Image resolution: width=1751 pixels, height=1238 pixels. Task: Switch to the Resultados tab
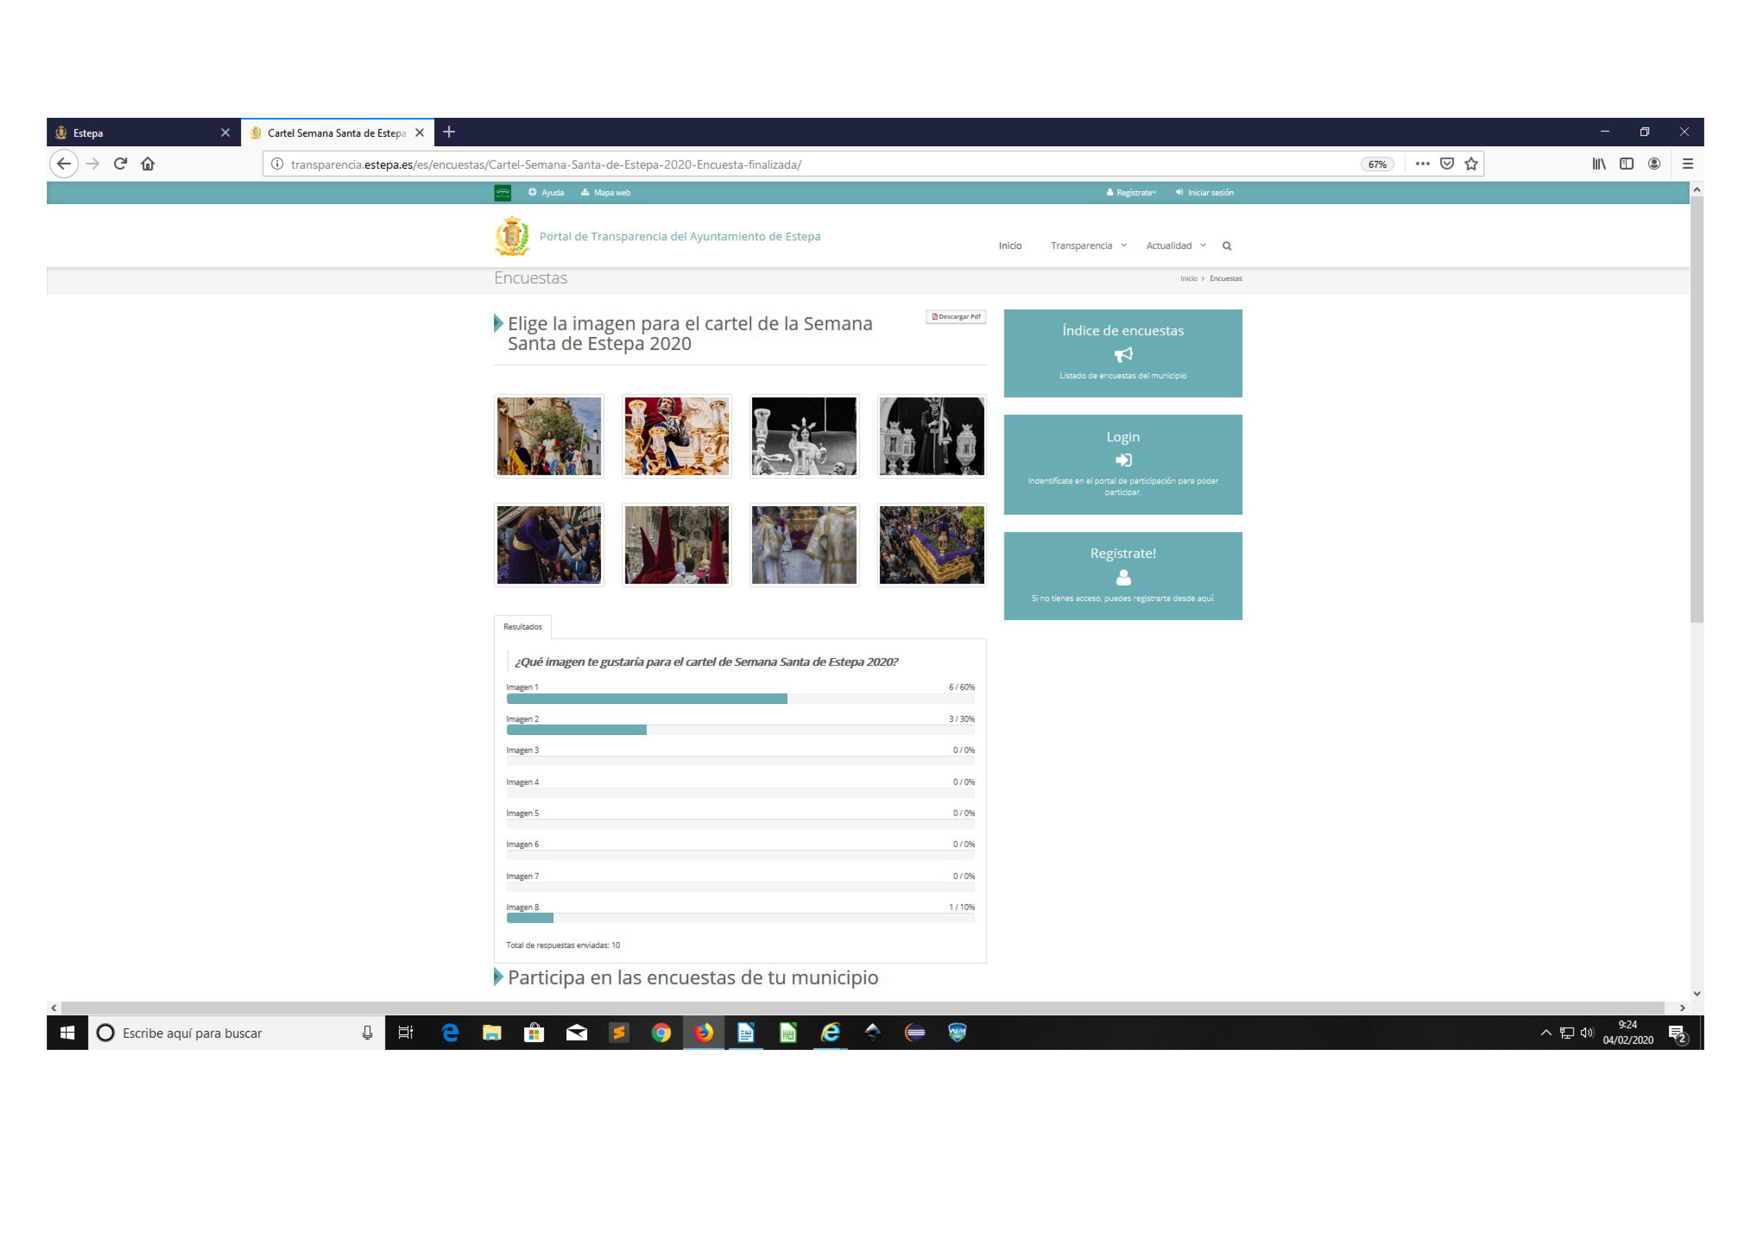pyautogui.click(x=523, y=626)
